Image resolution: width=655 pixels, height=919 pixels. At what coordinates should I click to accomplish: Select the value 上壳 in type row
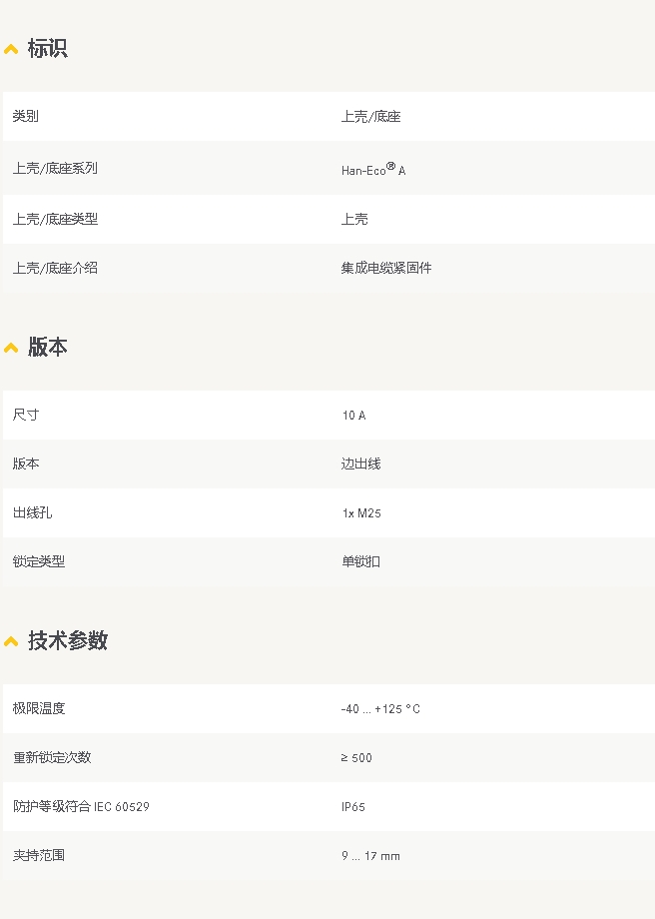354,219
